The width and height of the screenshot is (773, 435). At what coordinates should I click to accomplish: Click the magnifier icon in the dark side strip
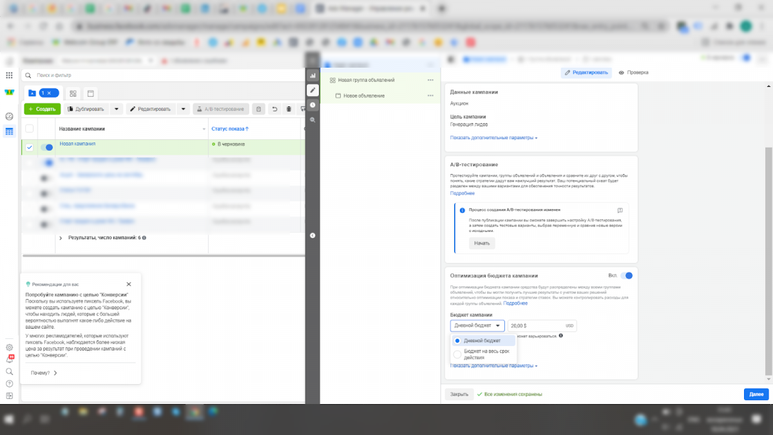(312, 120)
